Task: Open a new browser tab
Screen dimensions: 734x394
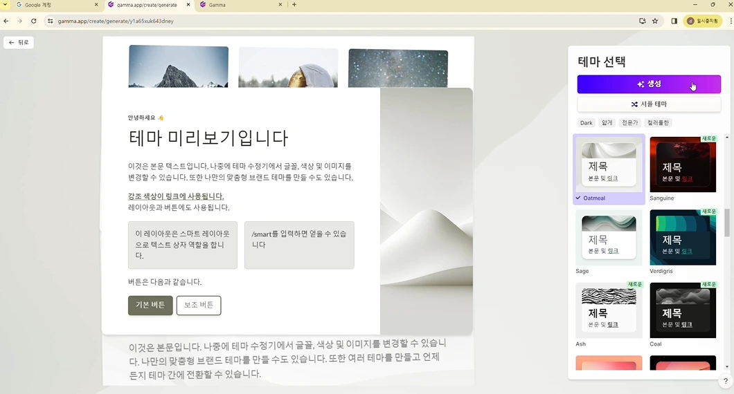Action: coord(294,5)
